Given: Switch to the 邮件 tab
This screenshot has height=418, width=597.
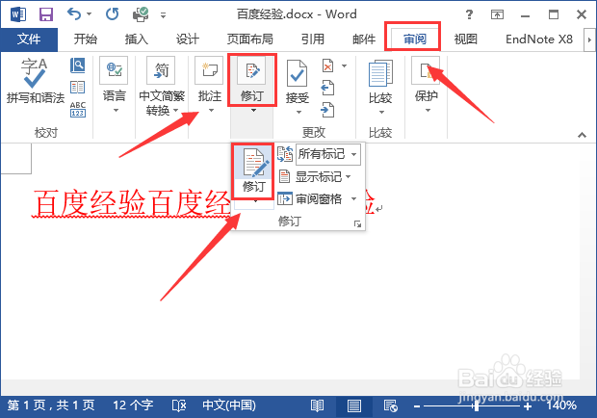Looking at the screenshot, I should pos(364,39).
